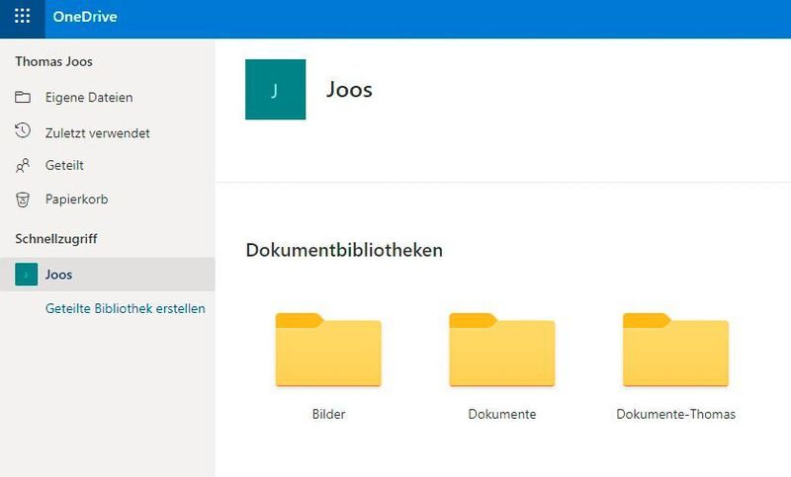Click the OneDrive title link

pyautogui.click(x=85, y=17)
